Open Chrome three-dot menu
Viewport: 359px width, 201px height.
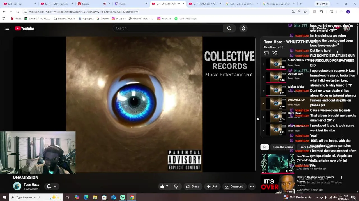pyautogui.click(x=355, y=12)
